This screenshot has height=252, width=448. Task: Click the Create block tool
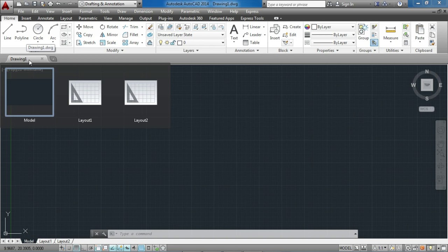point(292,27)
